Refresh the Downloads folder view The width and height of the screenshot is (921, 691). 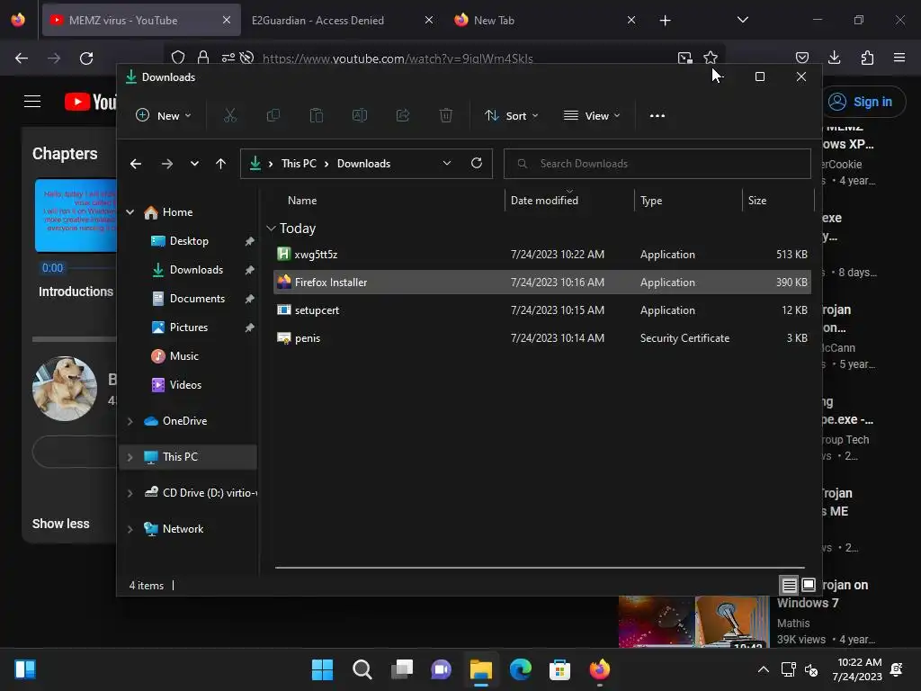pyautogui.click(x=477, y=164)
